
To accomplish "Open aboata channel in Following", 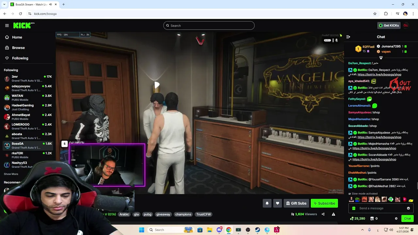I will coord(28,136).
